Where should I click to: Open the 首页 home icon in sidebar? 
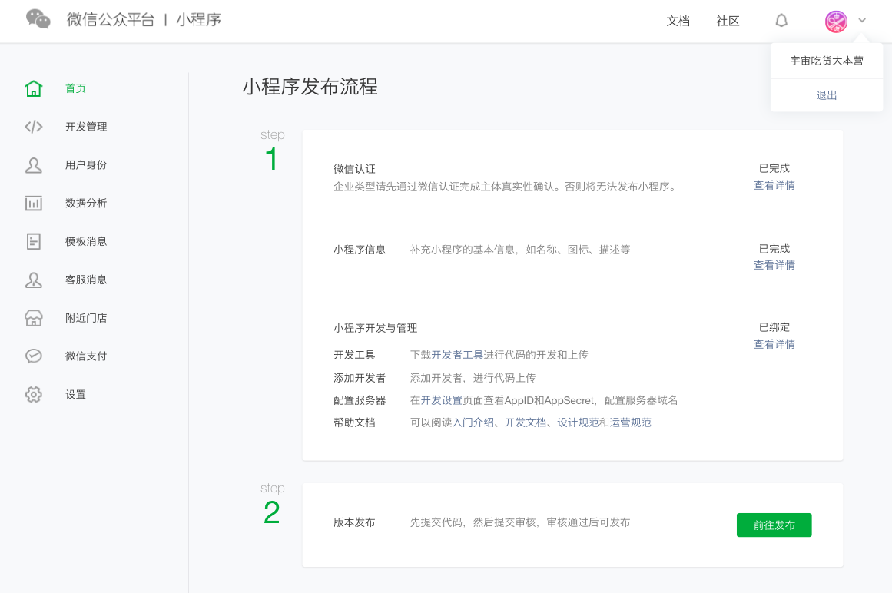tap(34, 88)
